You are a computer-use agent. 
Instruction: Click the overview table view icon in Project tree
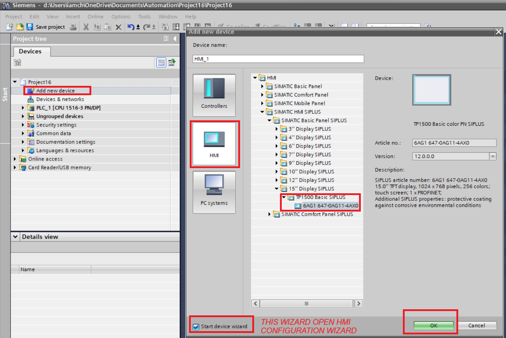161,62
